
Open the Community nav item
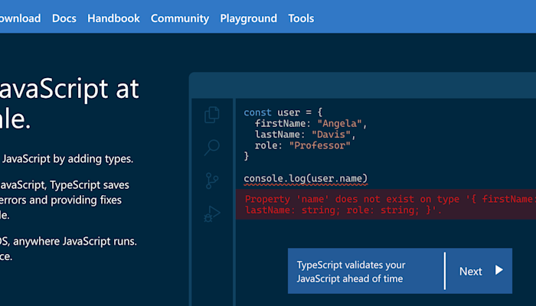tap(180, 18)
